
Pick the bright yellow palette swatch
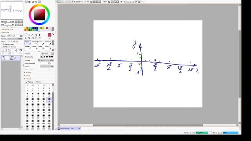click(x=25, y=28)
